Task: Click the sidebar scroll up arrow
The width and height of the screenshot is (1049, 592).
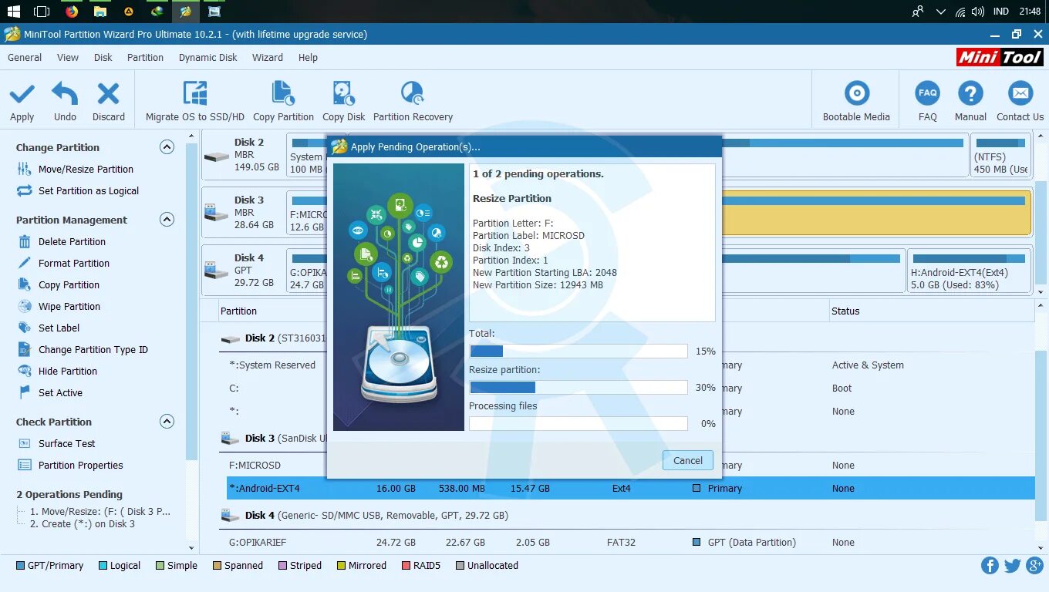Action: pos(192,136)
